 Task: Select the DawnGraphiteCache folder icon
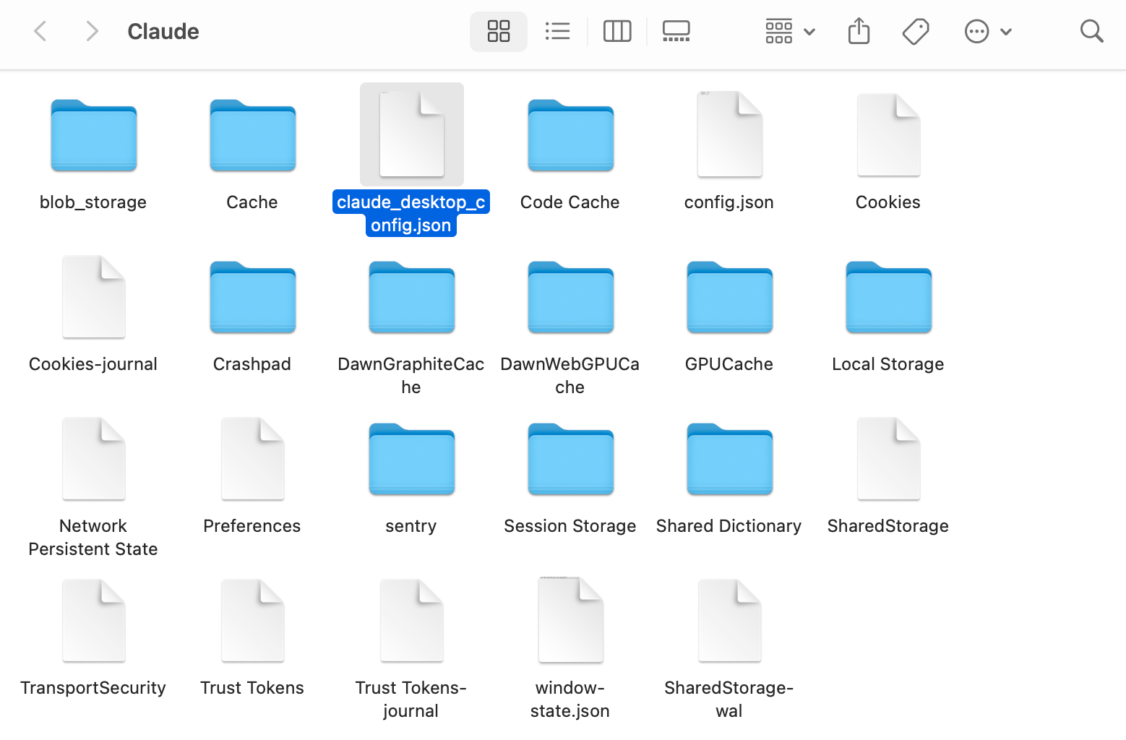click(x=412, y=297)
